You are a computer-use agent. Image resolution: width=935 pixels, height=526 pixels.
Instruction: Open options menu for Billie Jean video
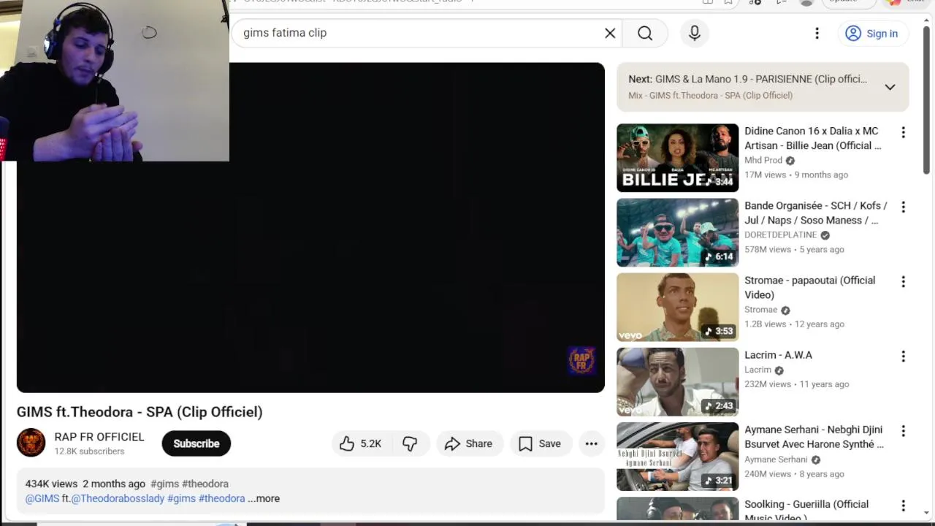click(x=903, y=132)
